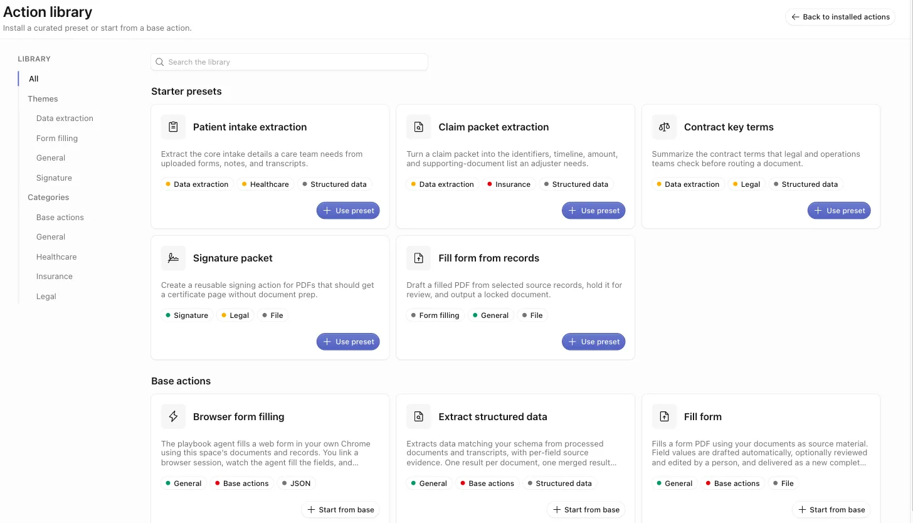Click the Insurance tag on Claim packet extraction

pos(509,184)
